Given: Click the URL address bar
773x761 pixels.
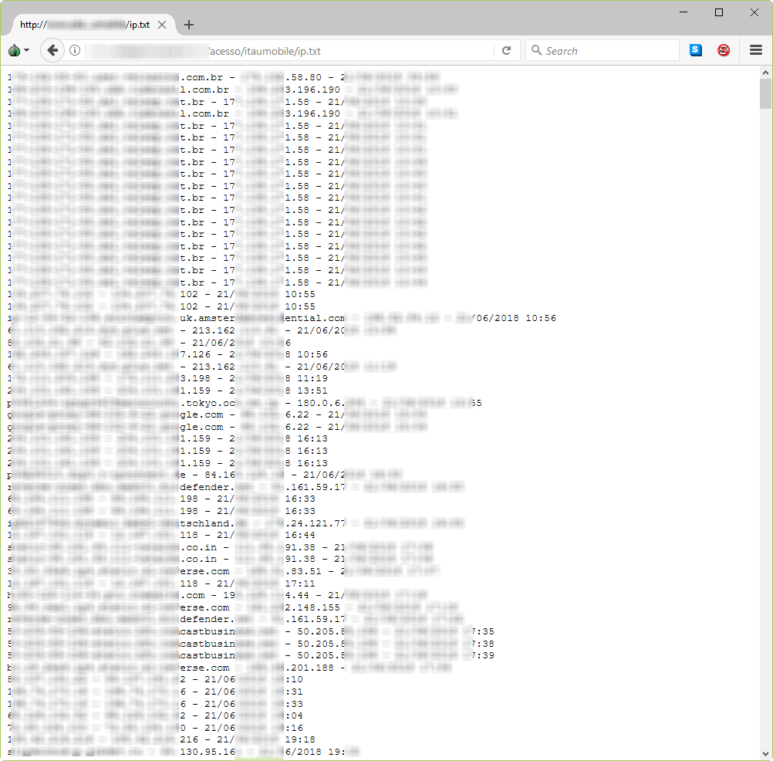Looking at the screenshot, I should pos(289,51).
